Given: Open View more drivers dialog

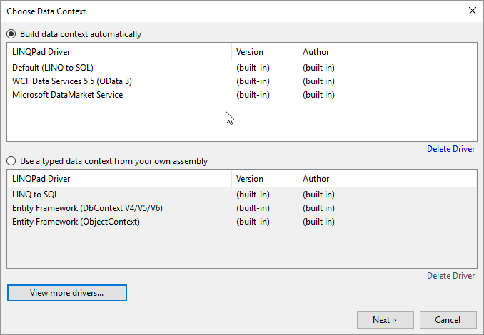Looking at the screenshot, I should (x=66, y=293).
